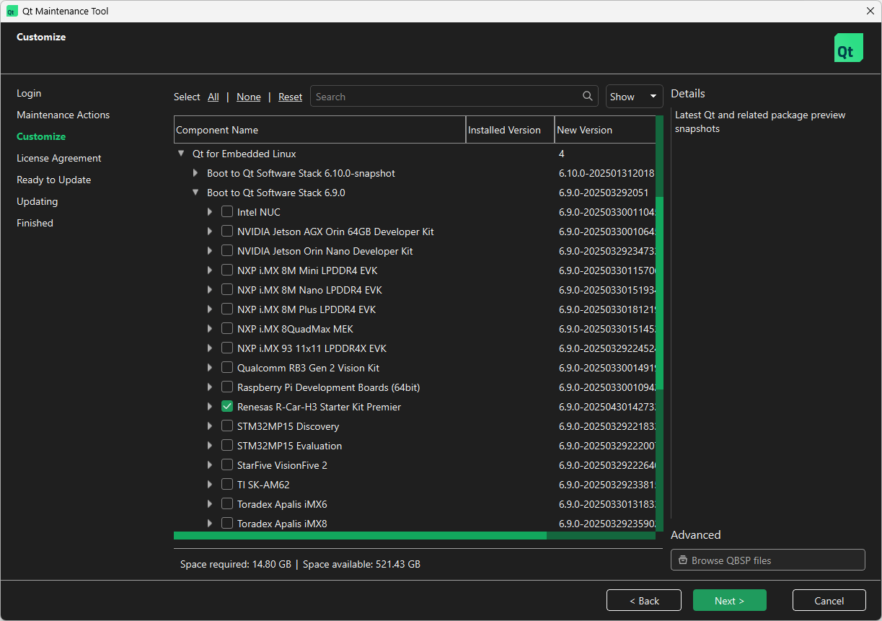Click the Reset link

tap(290, 97)
